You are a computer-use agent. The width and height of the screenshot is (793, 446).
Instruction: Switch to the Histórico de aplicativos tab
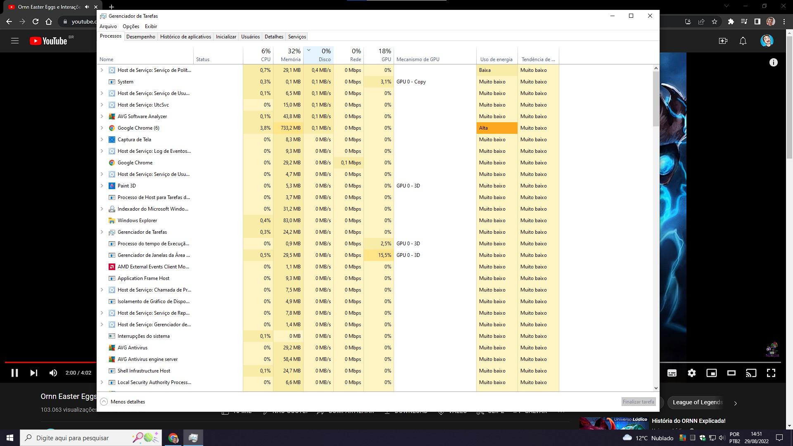185,37
